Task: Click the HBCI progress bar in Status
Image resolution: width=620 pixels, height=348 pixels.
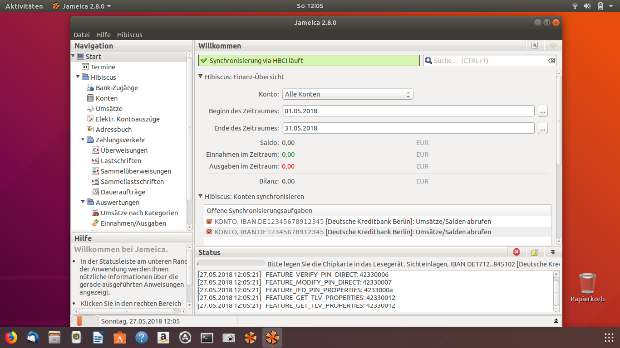Action: pyautogui.click(x=231, y=264)
